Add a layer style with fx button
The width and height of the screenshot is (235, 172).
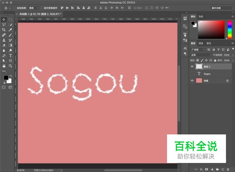tap(201, 169)
